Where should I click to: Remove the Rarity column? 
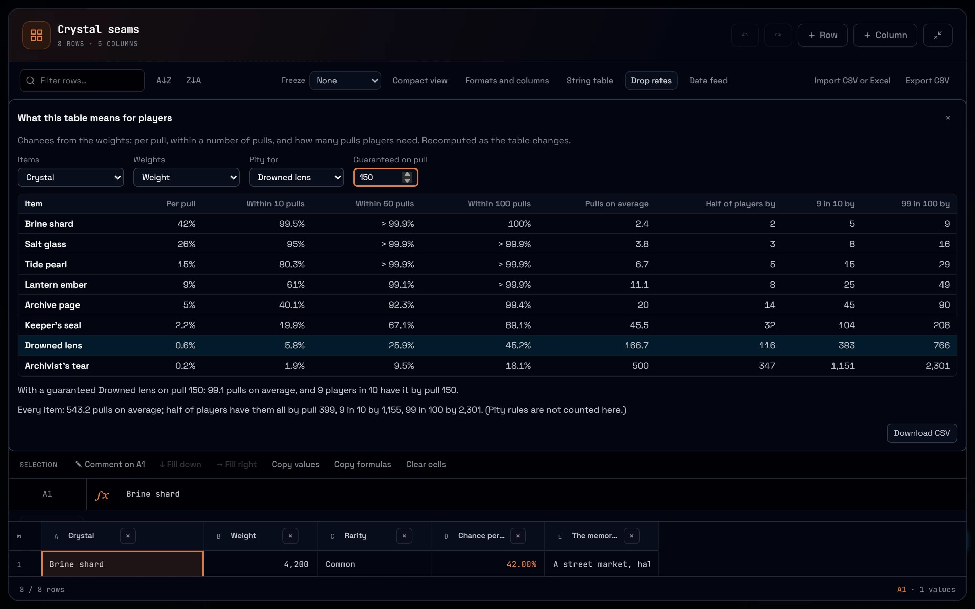[x=404, y=536]
